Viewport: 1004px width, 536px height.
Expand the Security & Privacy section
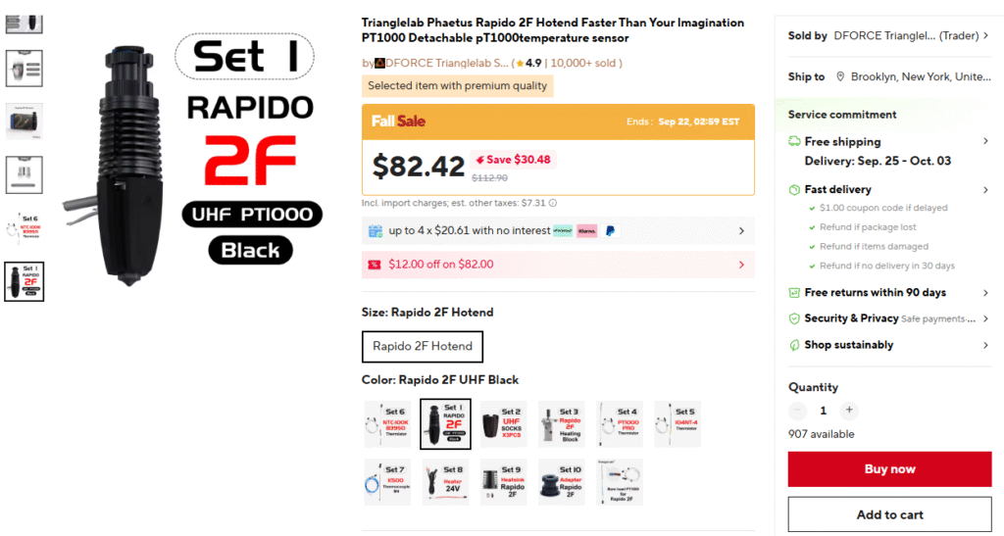[985, 318]
